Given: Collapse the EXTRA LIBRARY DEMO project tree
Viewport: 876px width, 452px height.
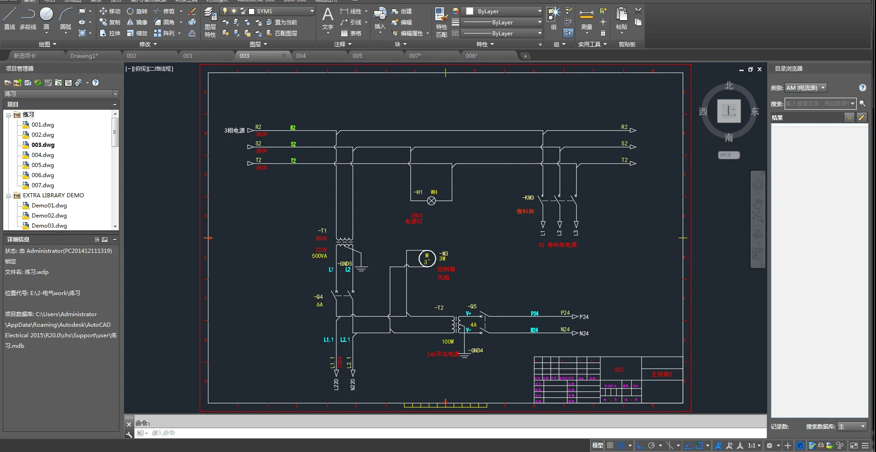Looking at the screenshot, I should 8,195.
